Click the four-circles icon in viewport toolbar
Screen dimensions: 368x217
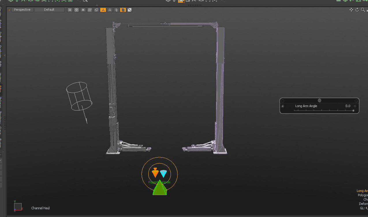tap(76, 10)
